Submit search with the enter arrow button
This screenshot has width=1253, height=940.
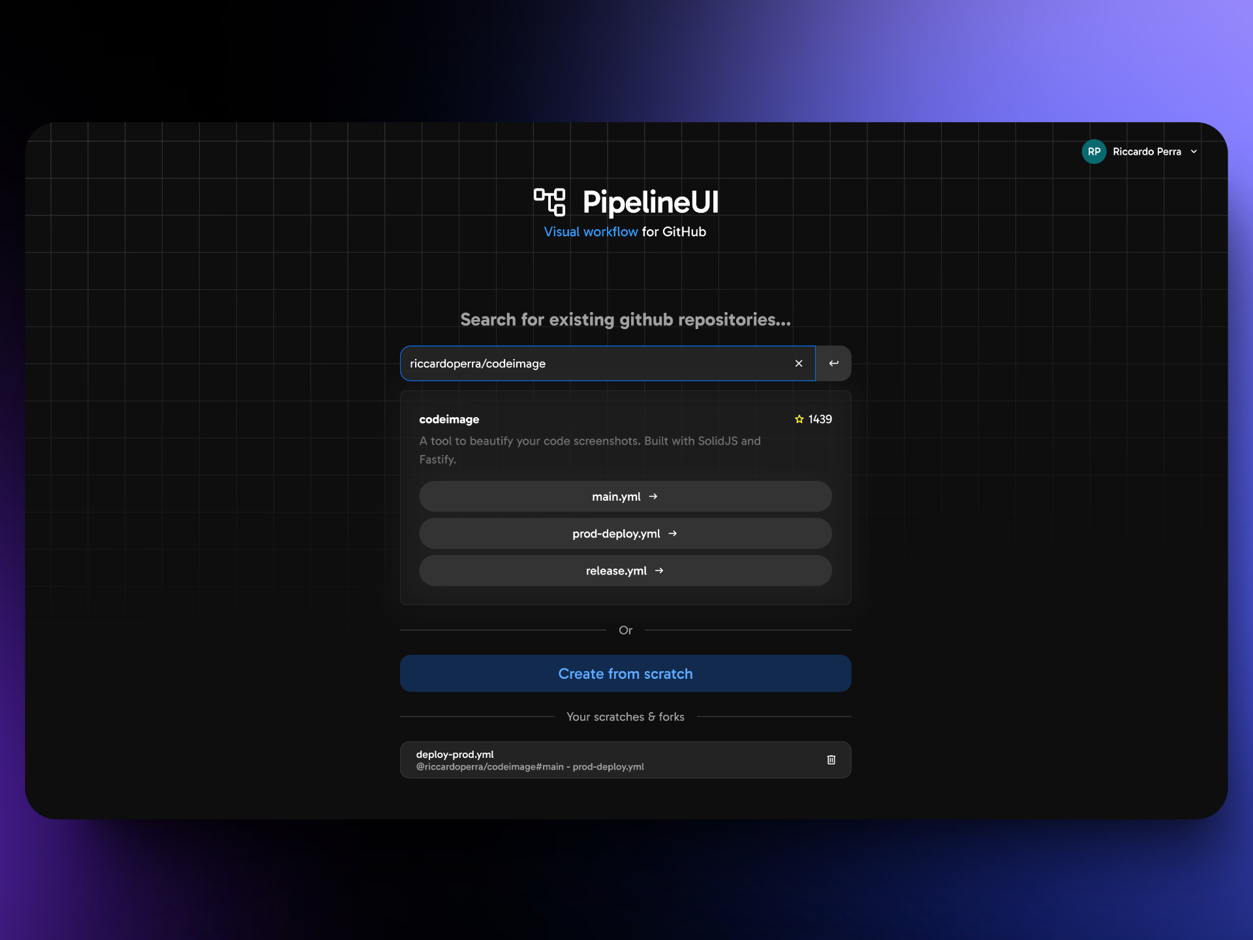point(833,364)
